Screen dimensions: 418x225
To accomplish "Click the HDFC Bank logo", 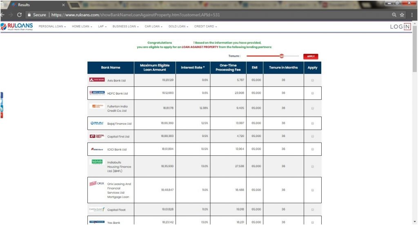I will (x=97, y=93).
